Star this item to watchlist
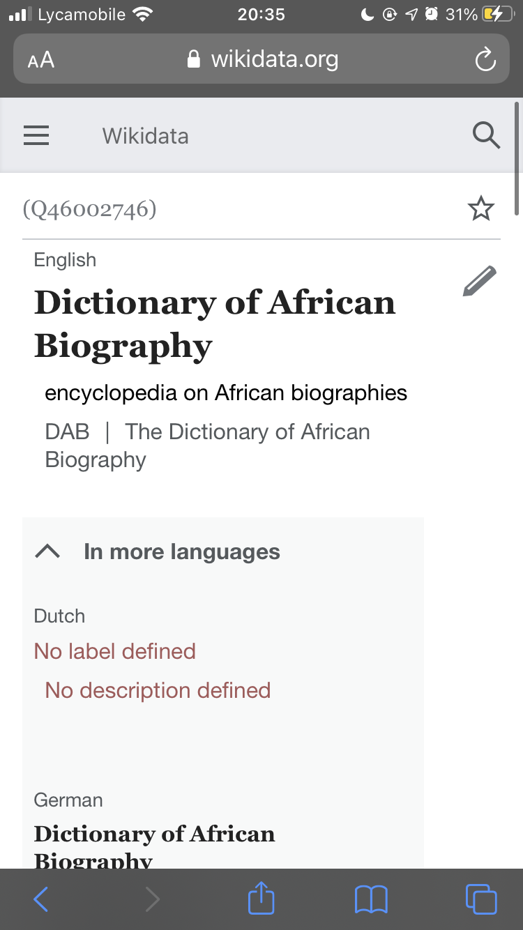The height and width of the screenshot is (930, 523). click(480, 209)
